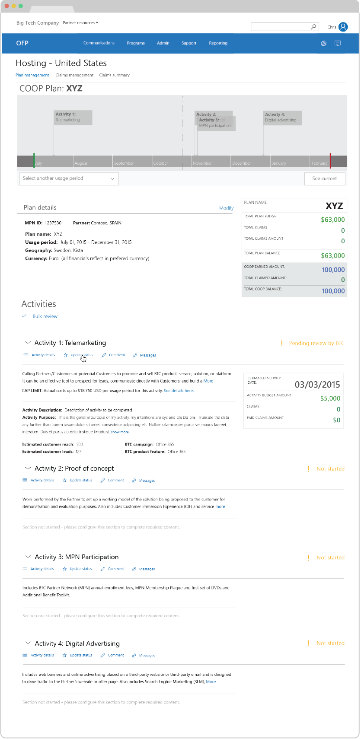Expand 'More' link in Telemarketing description
This screenshot has width=361, height=739.
click(208, 381)
